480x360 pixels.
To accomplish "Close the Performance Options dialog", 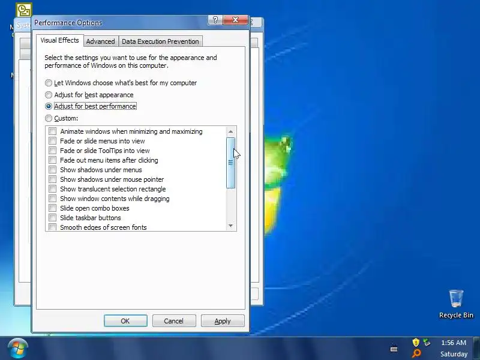I will pyautogui.click(x=235, y=20).
